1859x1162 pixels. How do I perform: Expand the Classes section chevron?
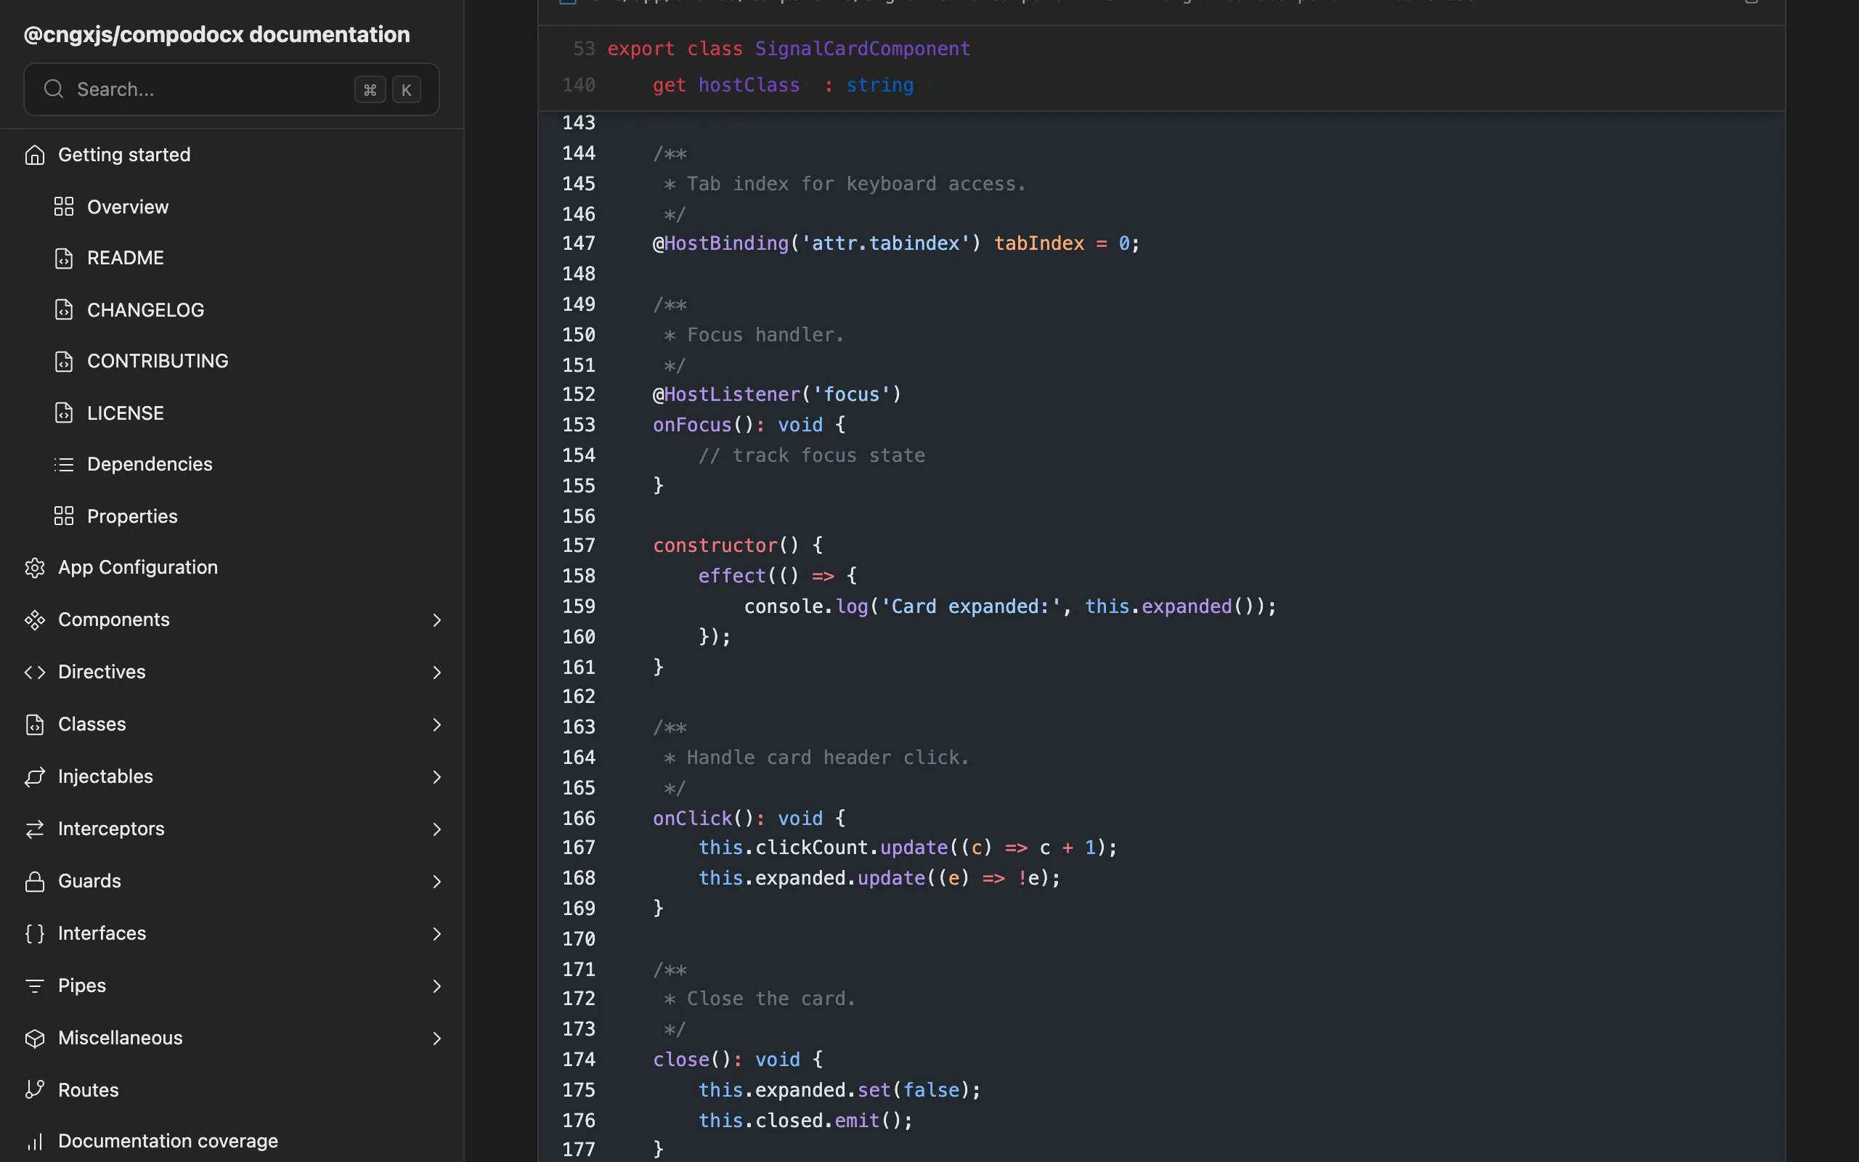pyautogui.click(x=436, y=724)
